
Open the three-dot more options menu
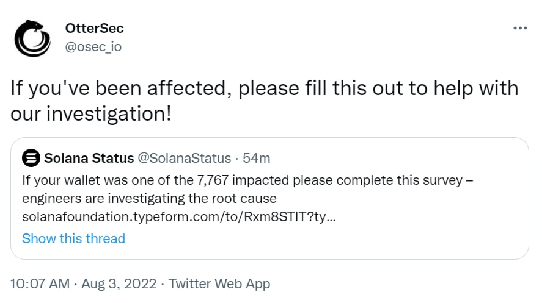(519, 29)
